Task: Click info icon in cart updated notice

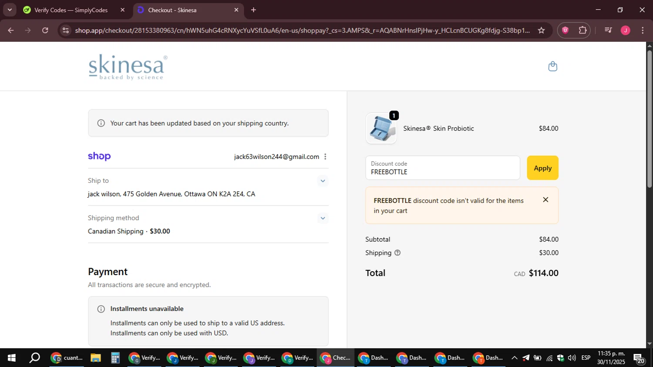Action: coord(101,123)
